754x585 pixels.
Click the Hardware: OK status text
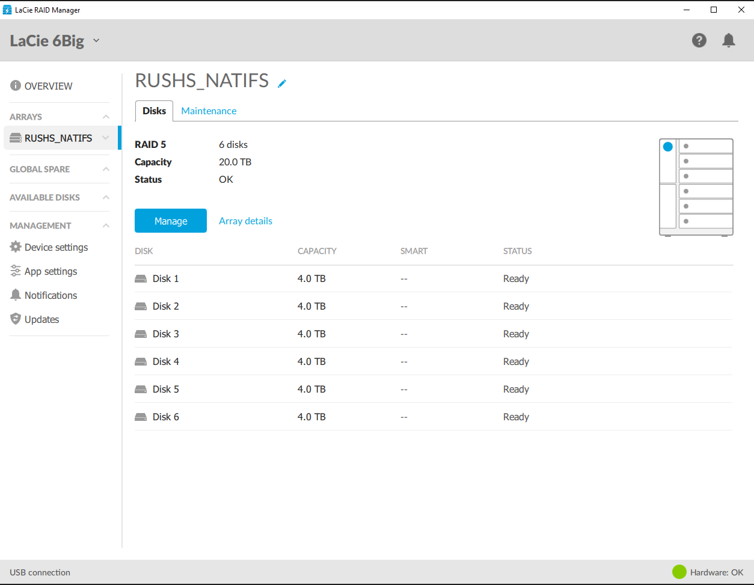point(717,572)
